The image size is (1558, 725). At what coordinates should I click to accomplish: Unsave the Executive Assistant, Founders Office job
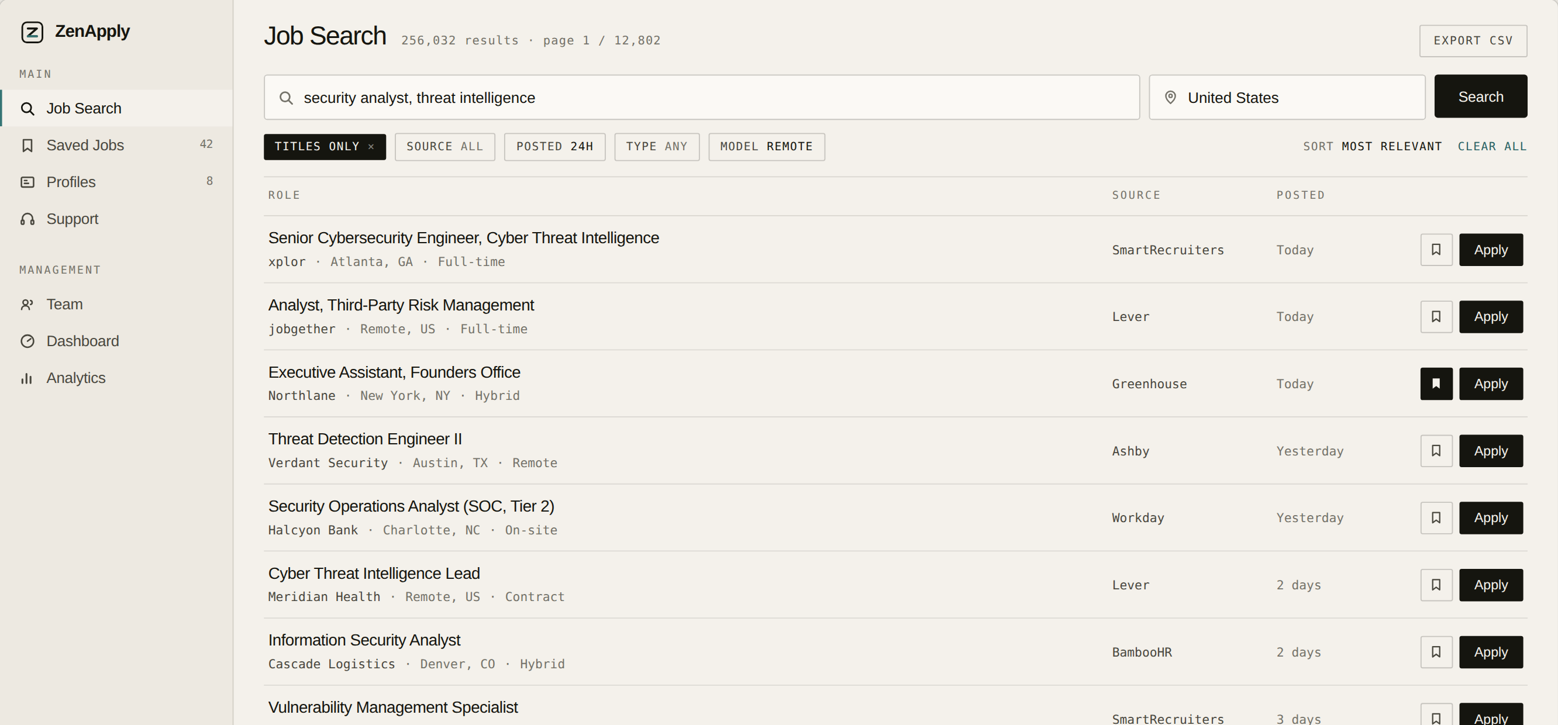1436,384
